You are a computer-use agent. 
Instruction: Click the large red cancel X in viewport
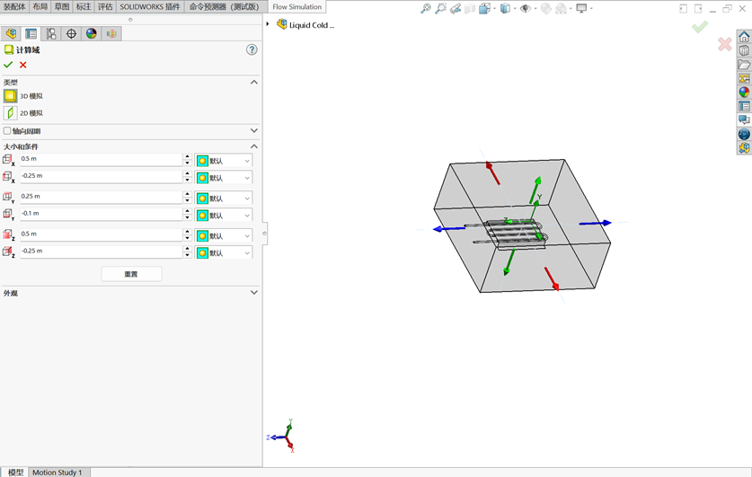(x=725, y=44)
